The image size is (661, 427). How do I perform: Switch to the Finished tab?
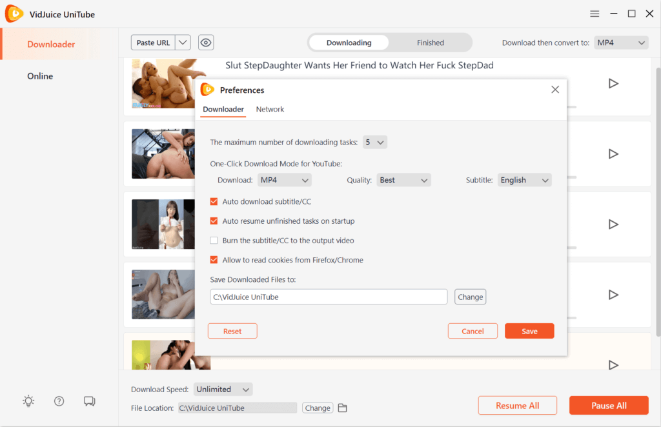(x=431, y=43)
